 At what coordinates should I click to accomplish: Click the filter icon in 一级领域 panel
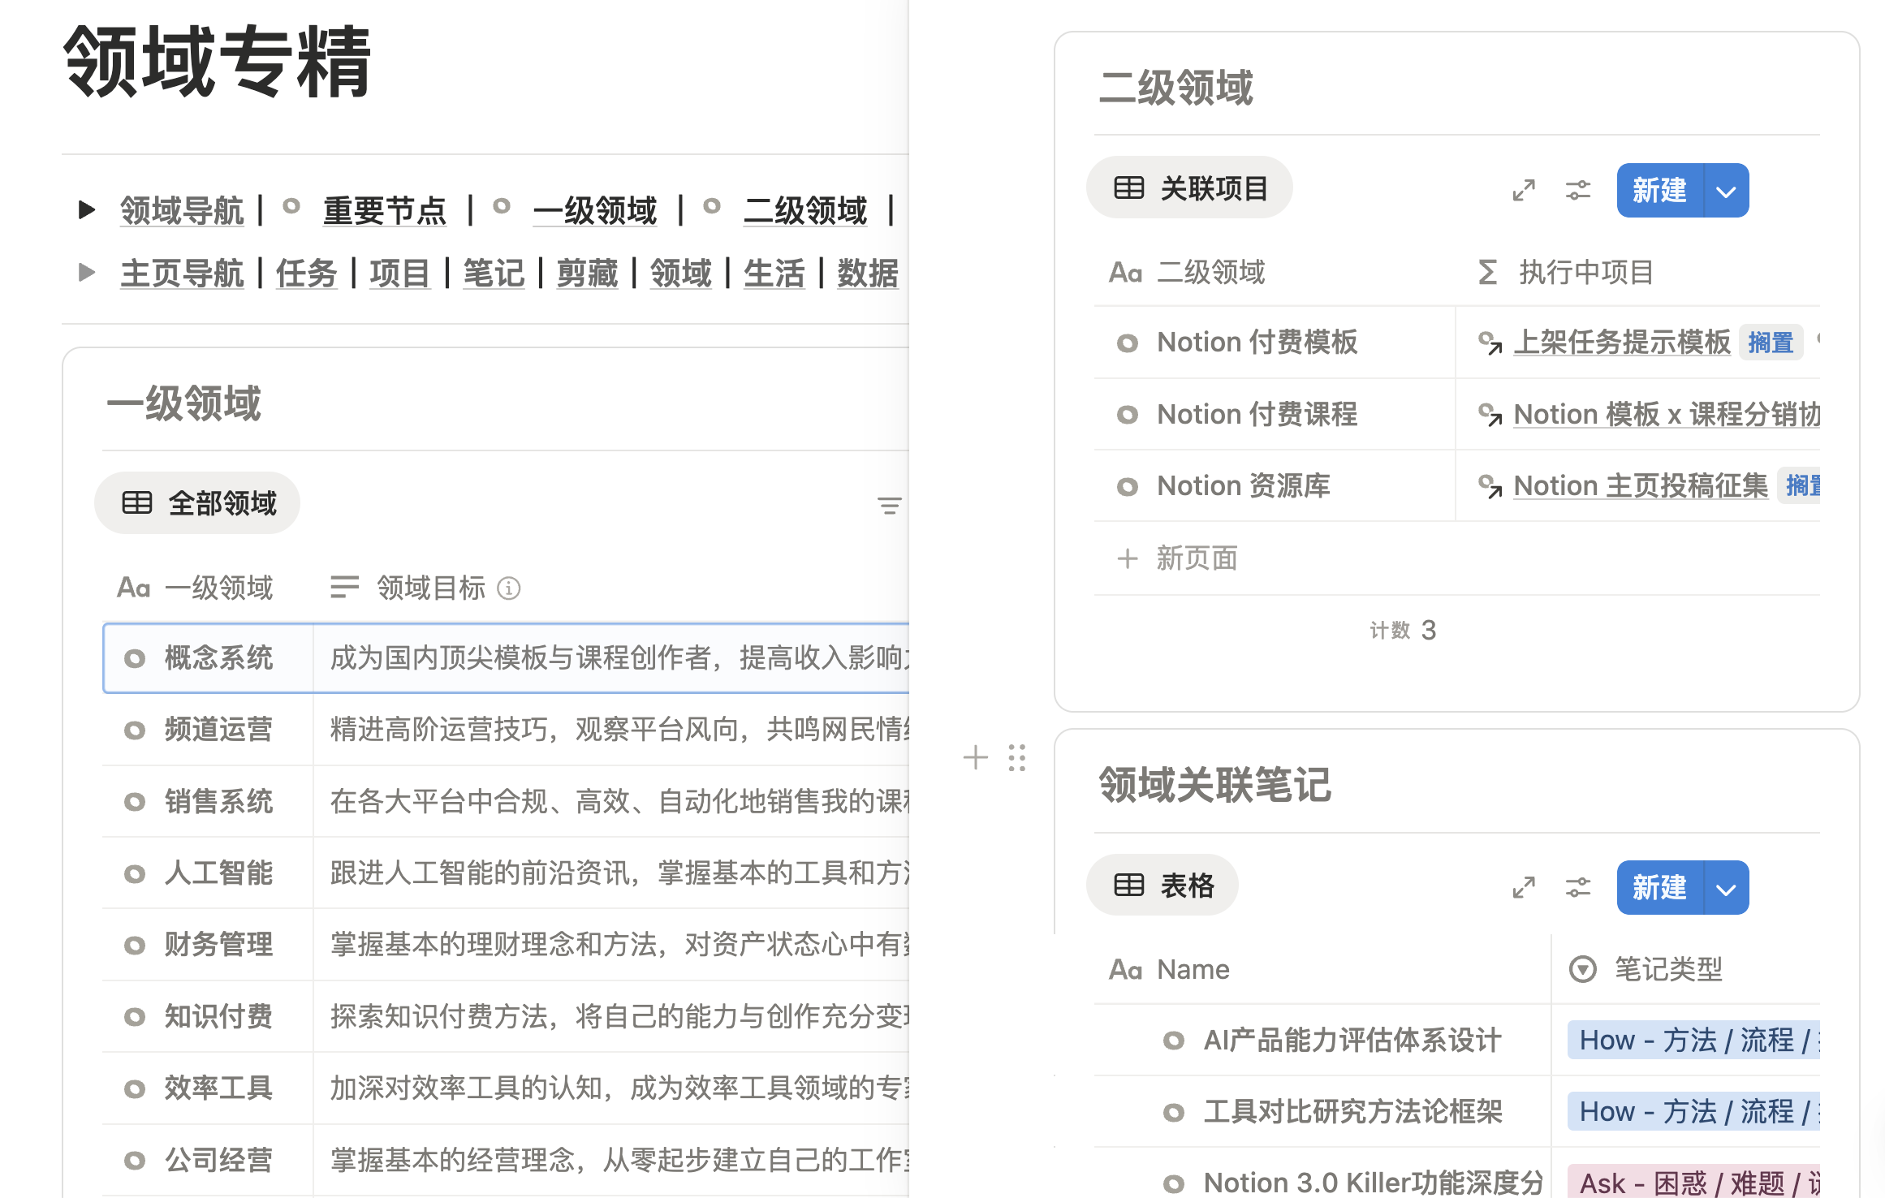pos(889,506)
